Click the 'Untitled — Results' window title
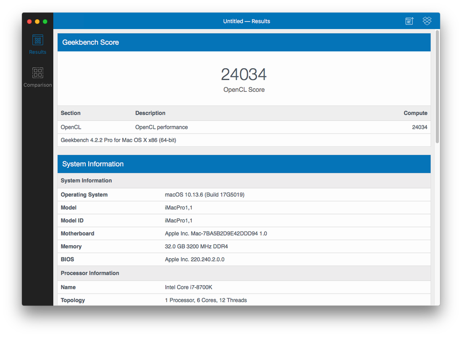This screenshot has height=337, width=462. 247,21
